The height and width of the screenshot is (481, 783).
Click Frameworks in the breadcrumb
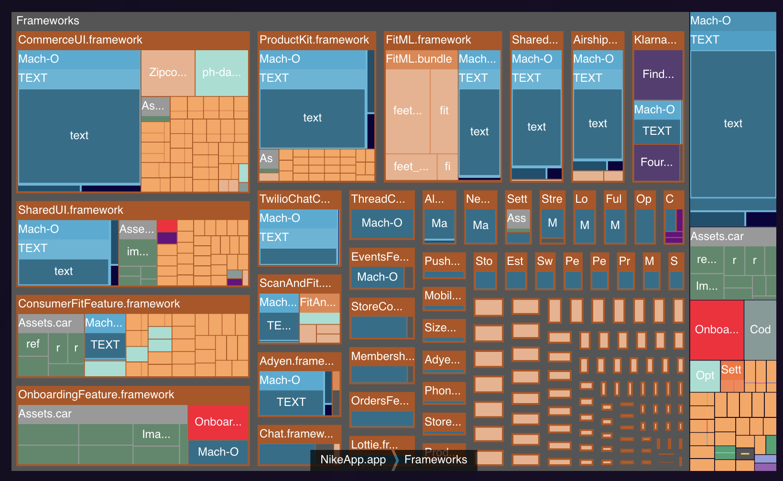435,460
